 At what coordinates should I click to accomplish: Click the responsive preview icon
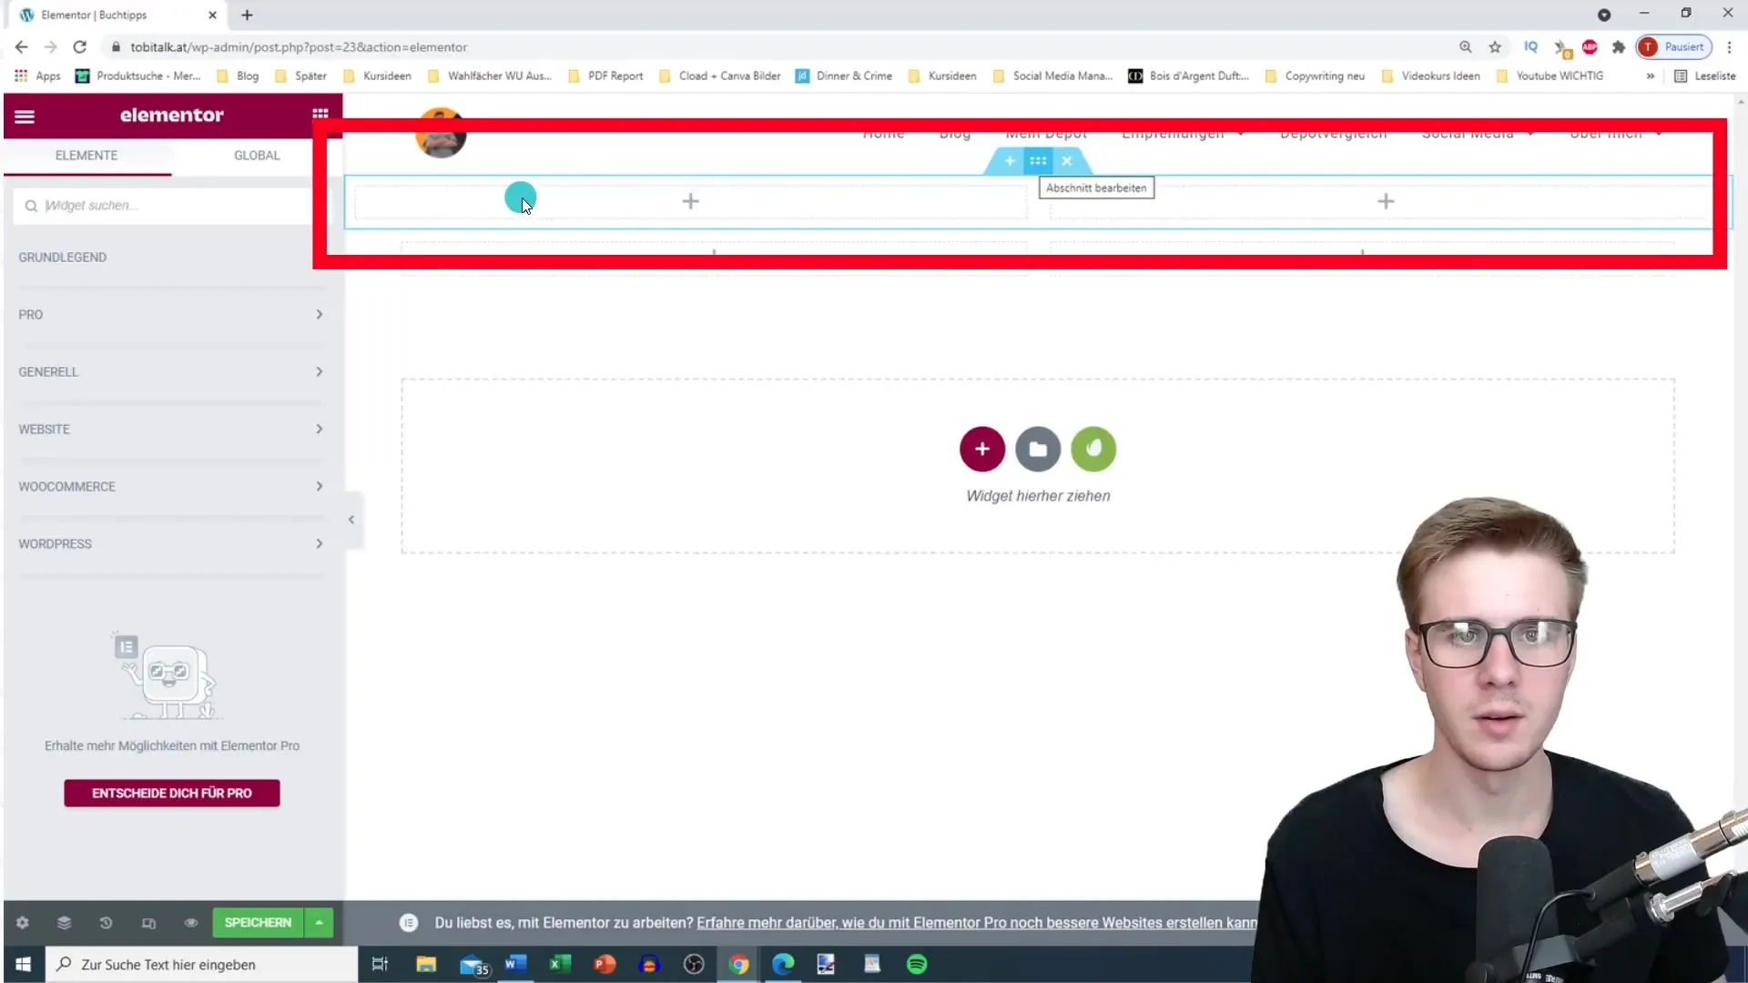click(x=149, y=923)
